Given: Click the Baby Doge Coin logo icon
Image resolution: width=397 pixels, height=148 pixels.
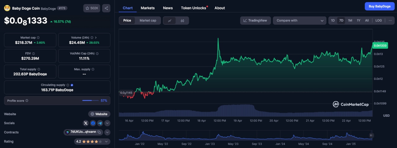Looking at the screenshot, I should click(x=7, y=8).
